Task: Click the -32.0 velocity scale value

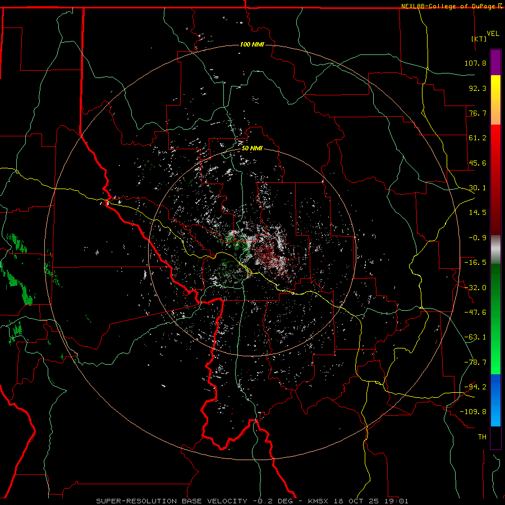Action: point(475,288)
